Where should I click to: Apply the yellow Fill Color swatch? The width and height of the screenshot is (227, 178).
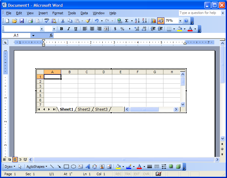(x=179, y=29)
